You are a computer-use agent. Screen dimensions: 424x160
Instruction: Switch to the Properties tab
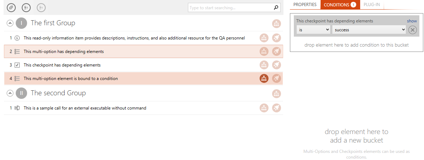pyautogui.click(x=305, y=5)
